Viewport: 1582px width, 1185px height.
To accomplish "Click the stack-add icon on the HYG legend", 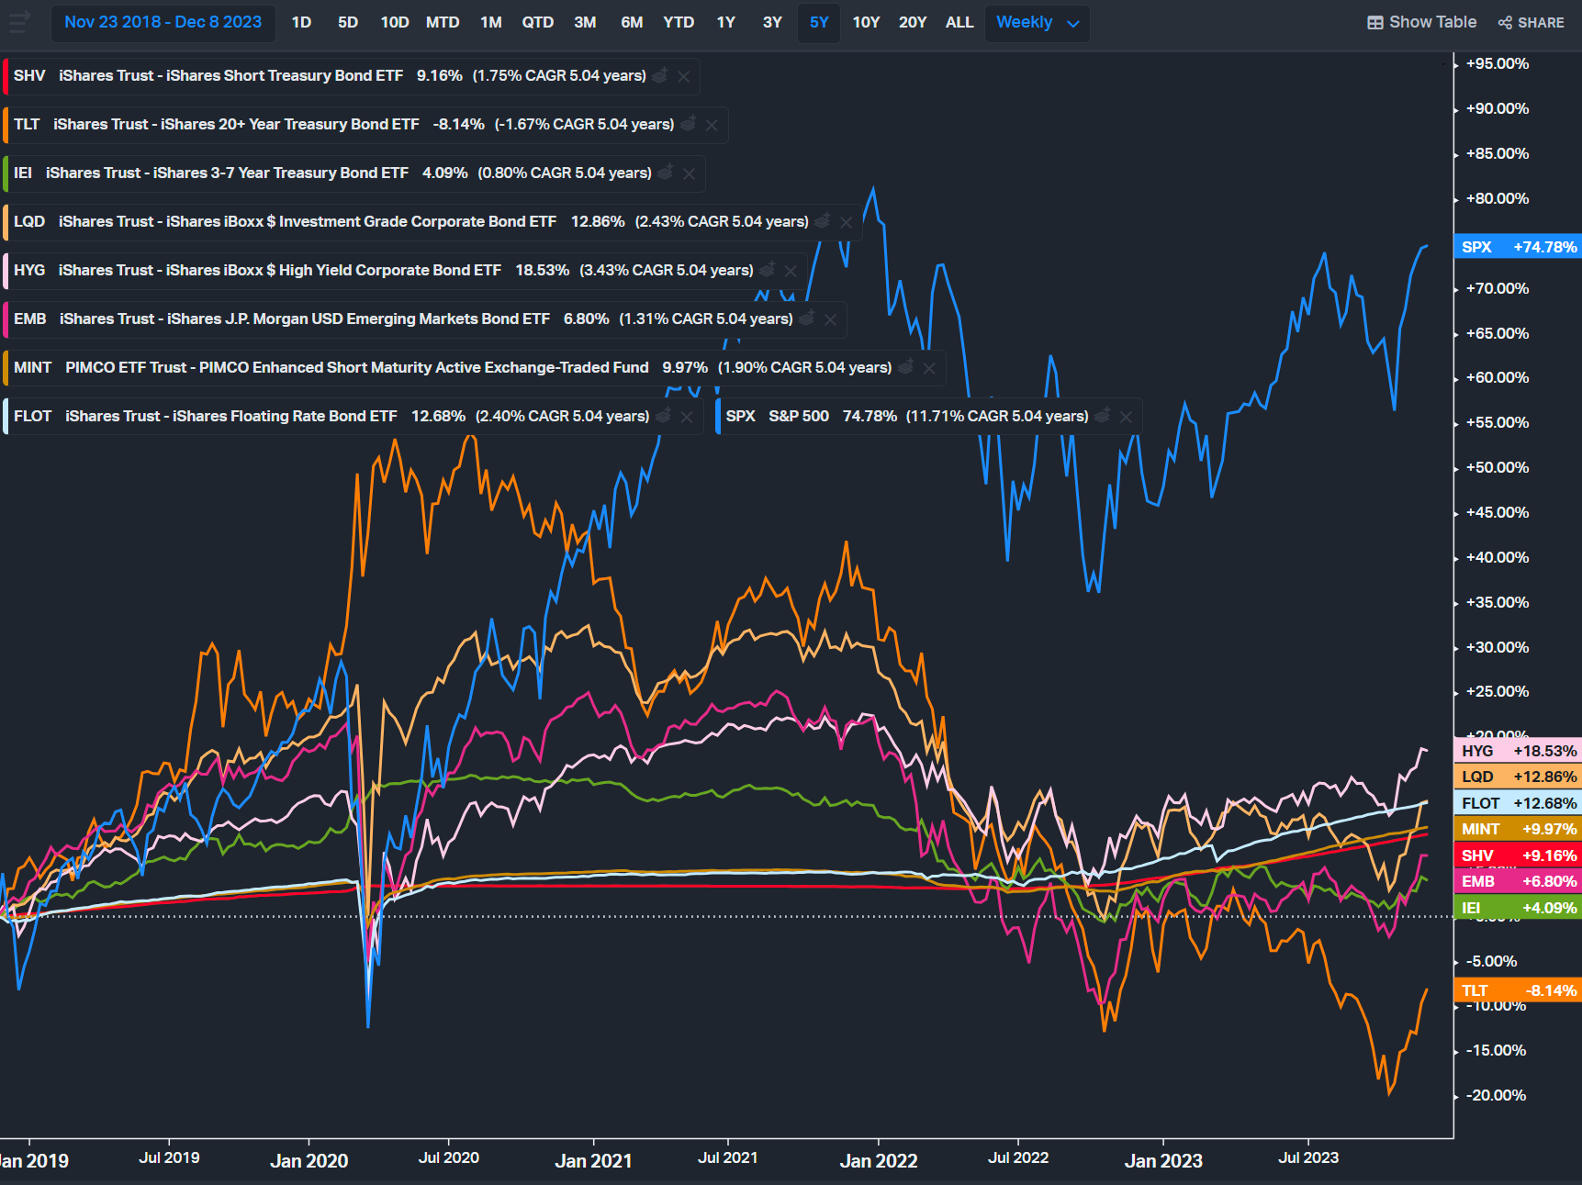I will (768, 270).
